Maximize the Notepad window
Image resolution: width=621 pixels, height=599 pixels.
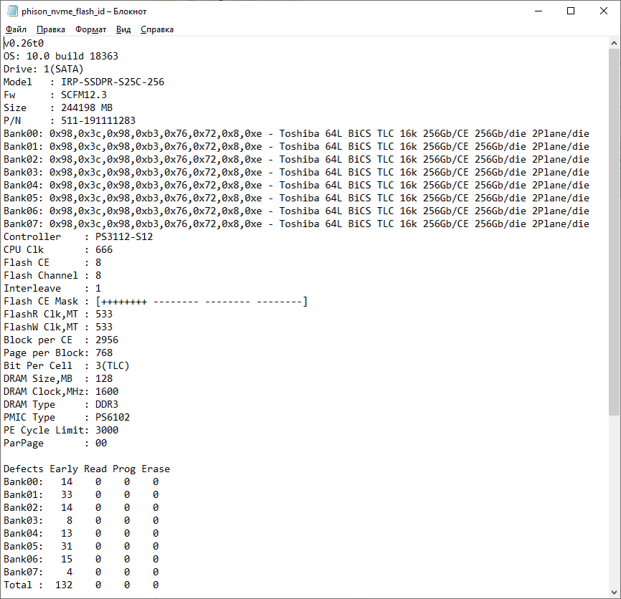(571, 11)
